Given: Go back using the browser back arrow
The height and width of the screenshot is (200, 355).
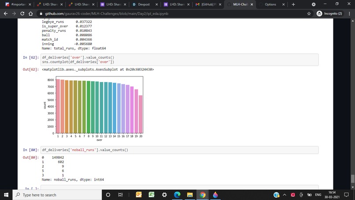Looking at the screenshot, I should pyautogui.click(x=6, y=14).
